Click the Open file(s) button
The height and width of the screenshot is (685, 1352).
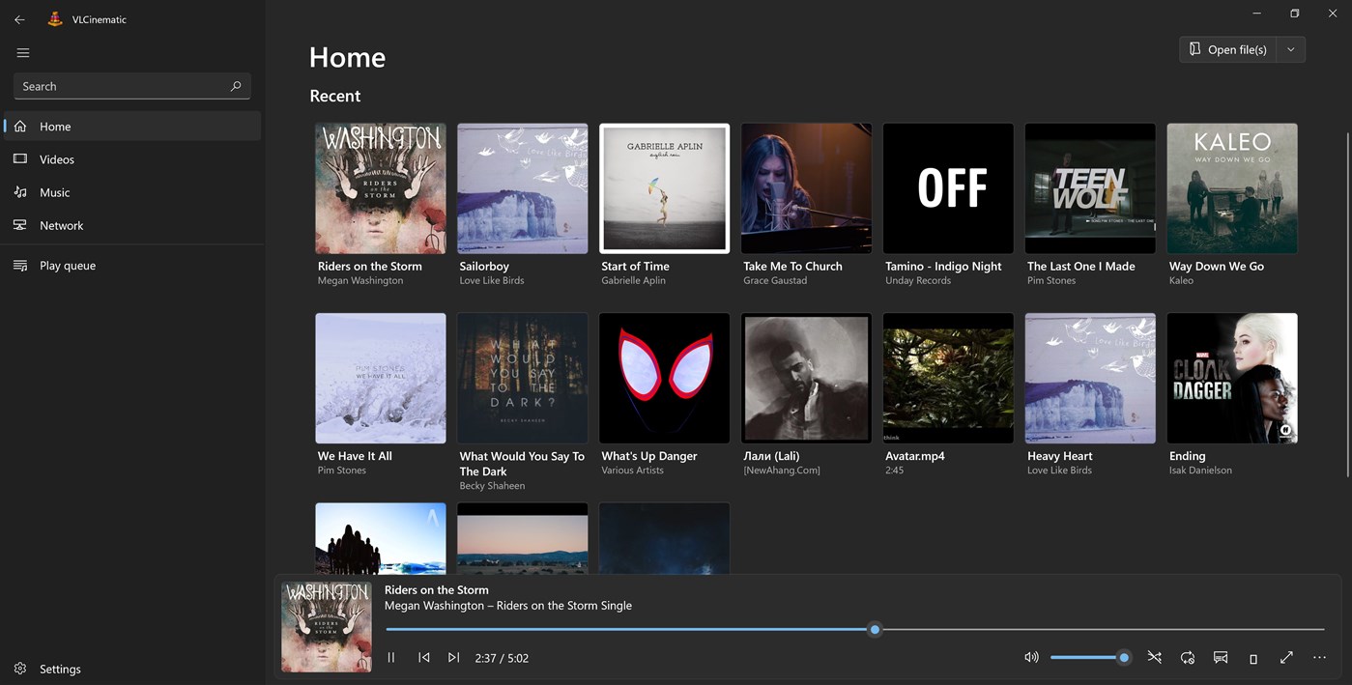[x=1227, y=48]
